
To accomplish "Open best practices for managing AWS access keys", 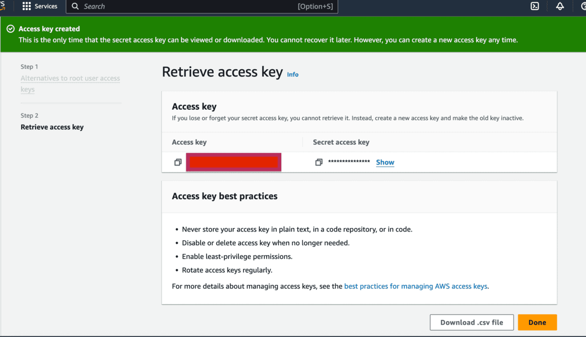I will coord(416,286).
